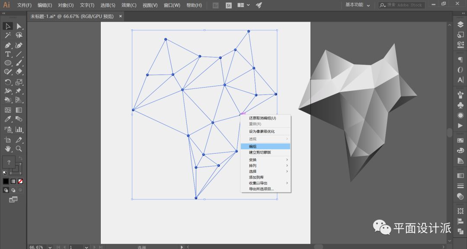Expand the 变换 submenu arrow

tap(287, 160)
